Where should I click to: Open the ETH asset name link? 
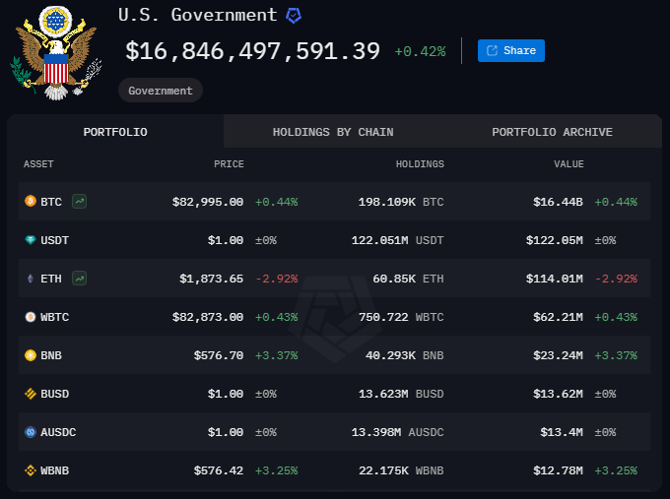point(51,279)
